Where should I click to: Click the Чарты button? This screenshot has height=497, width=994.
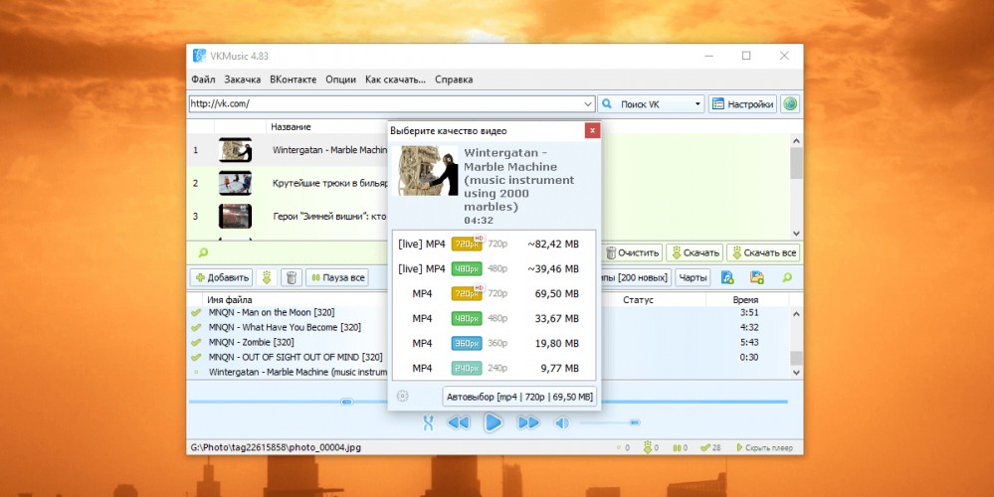[693, 277]
